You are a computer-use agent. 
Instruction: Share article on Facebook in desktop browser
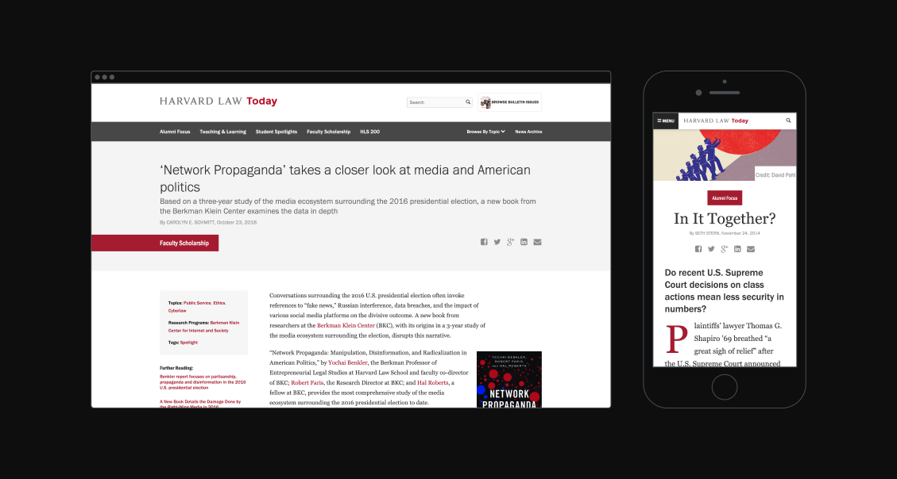484,242
